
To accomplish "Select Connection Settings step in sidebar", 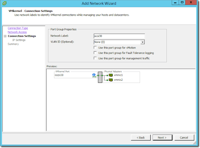I will (x=22, y=36).
